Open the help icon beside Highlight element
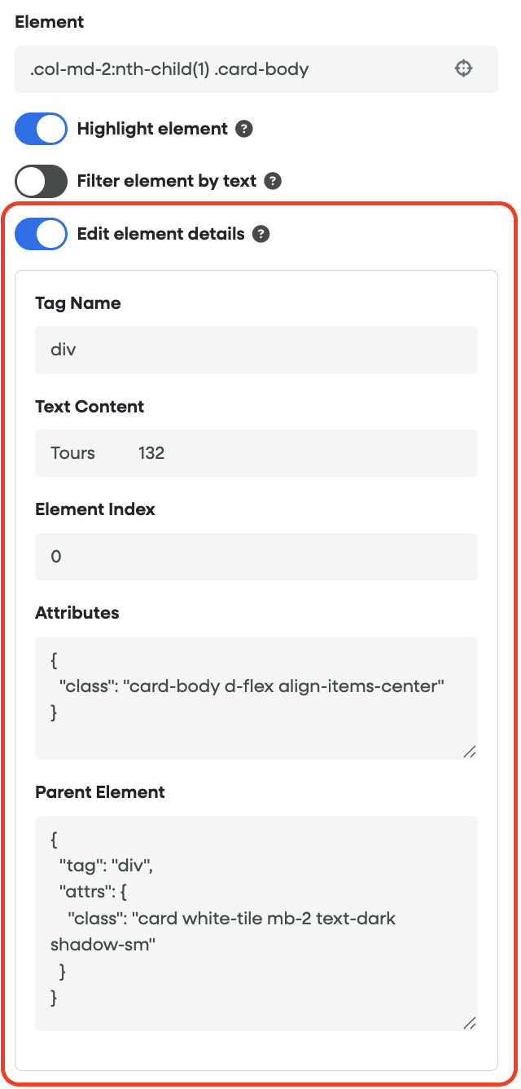Viewport: 521px width, 1089px height. [x=243, y=129]
